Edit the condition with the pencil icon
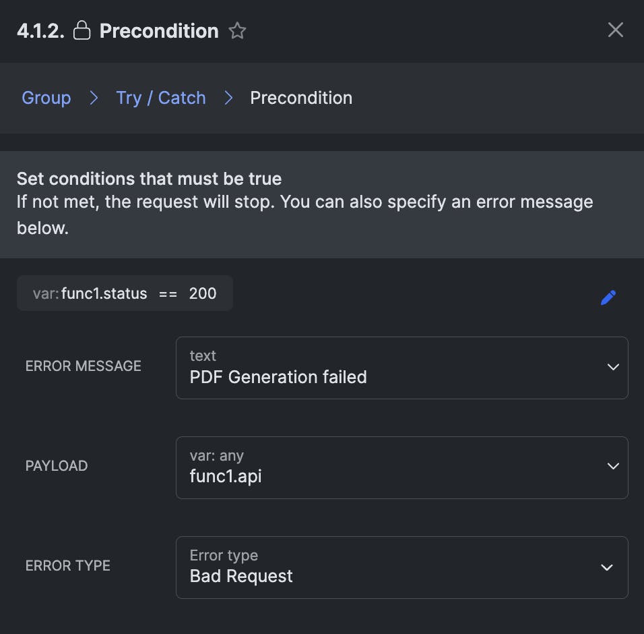Viewport: 644px width, 634px height. pyautogui.click(x=608, y=297)
